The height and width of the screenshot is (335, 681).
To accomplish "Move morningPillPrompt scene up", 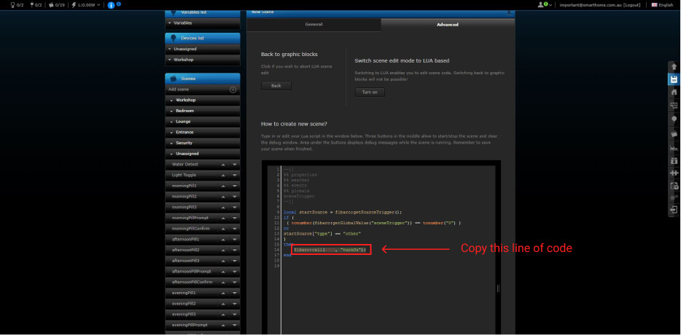I will pos(223,218).
